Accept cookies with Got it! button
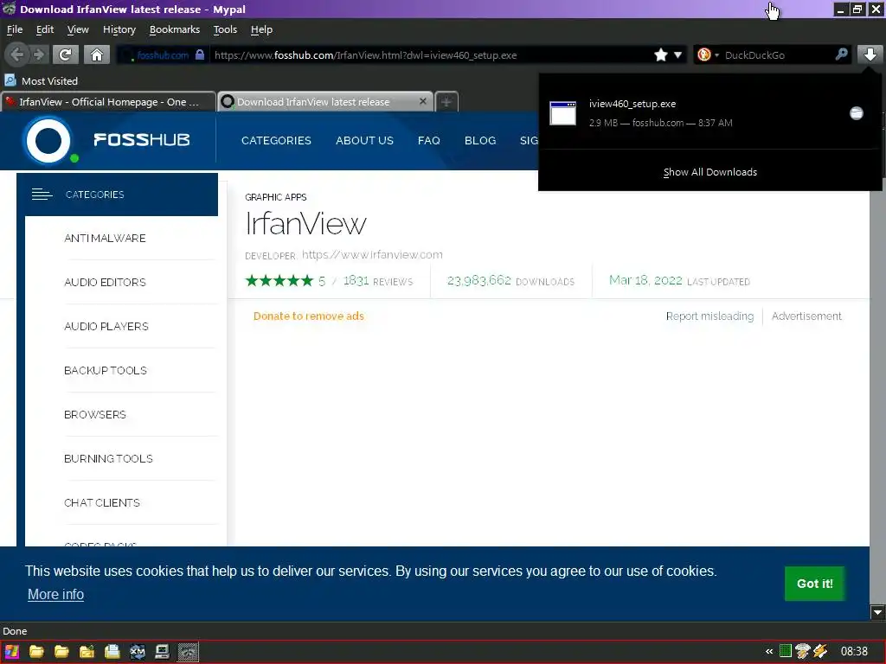This screenshot has height=664, width=886. (x=814, y=584)
